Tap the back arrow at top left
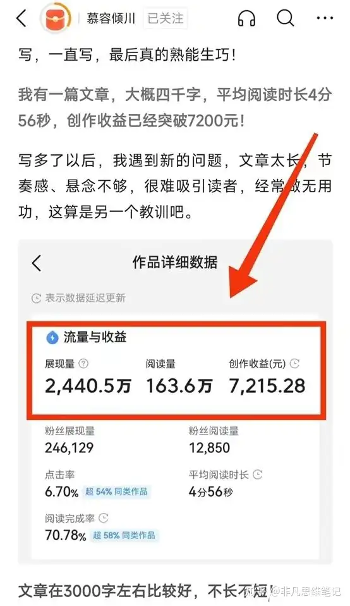The width and height of the screenshot is (350, 606). 21,18
